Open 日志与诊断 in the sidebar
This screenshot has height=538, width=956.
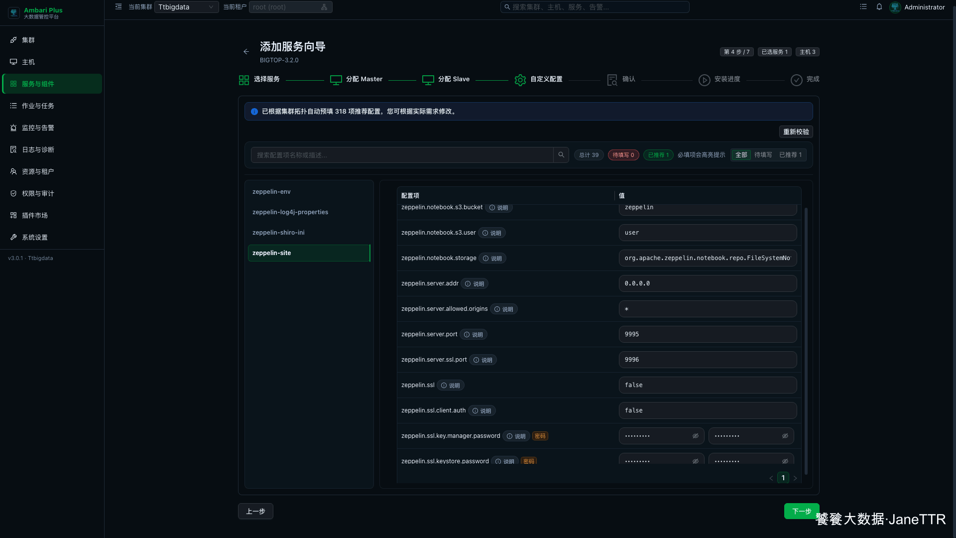point(52,149)
